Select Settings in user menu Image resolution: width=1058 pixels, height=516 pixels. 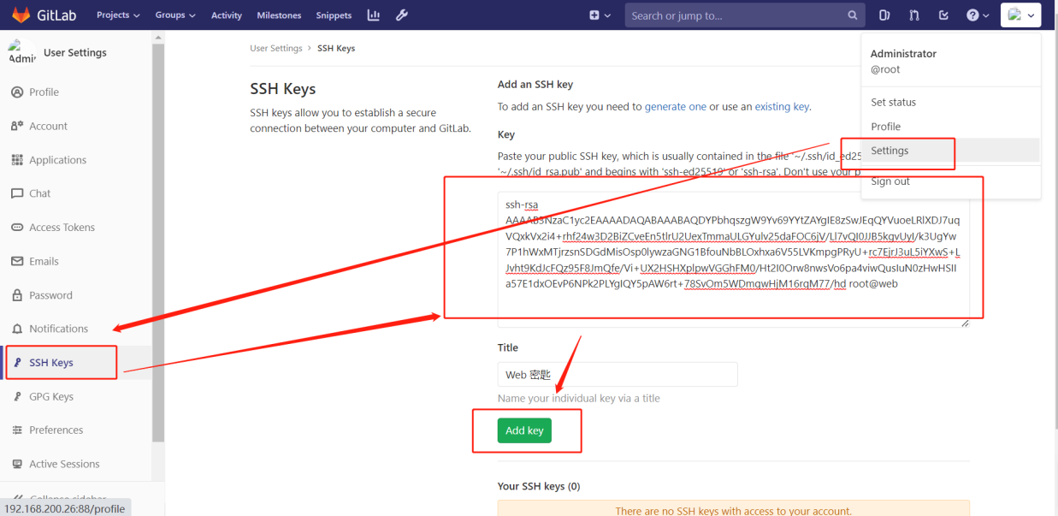tap(890, 150)
